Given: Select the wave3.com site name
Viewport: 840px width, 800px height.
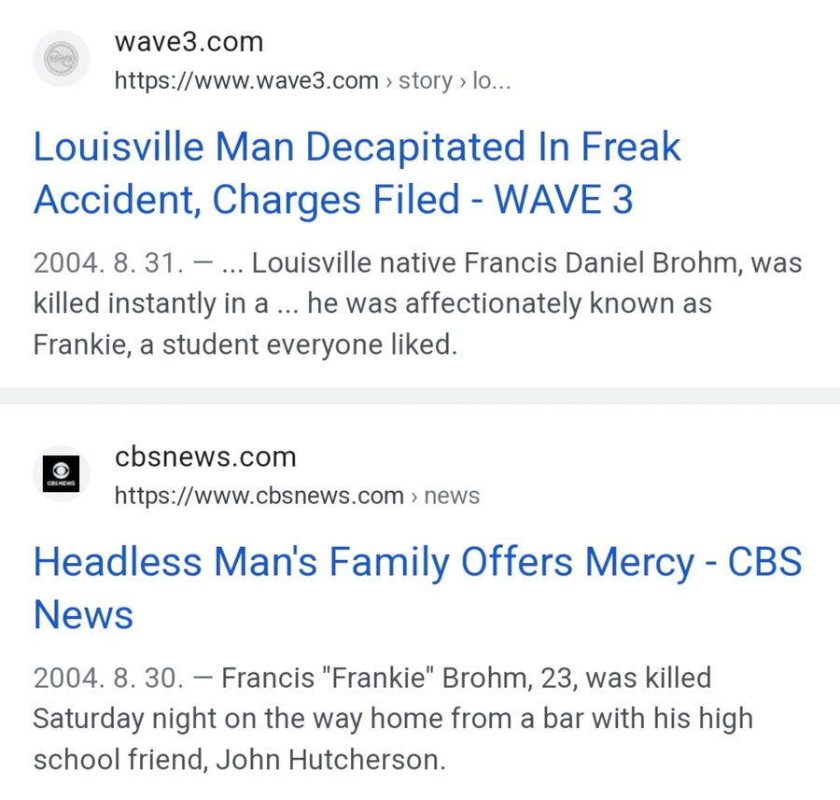Looking at the screenshot, I should coord(189,42).
